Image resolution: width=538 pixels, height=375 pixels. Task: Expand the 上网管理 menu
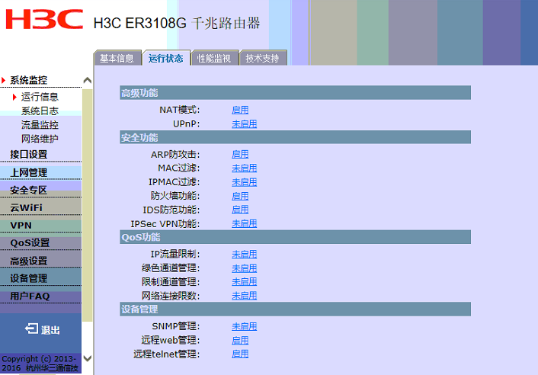pos(29,172)
